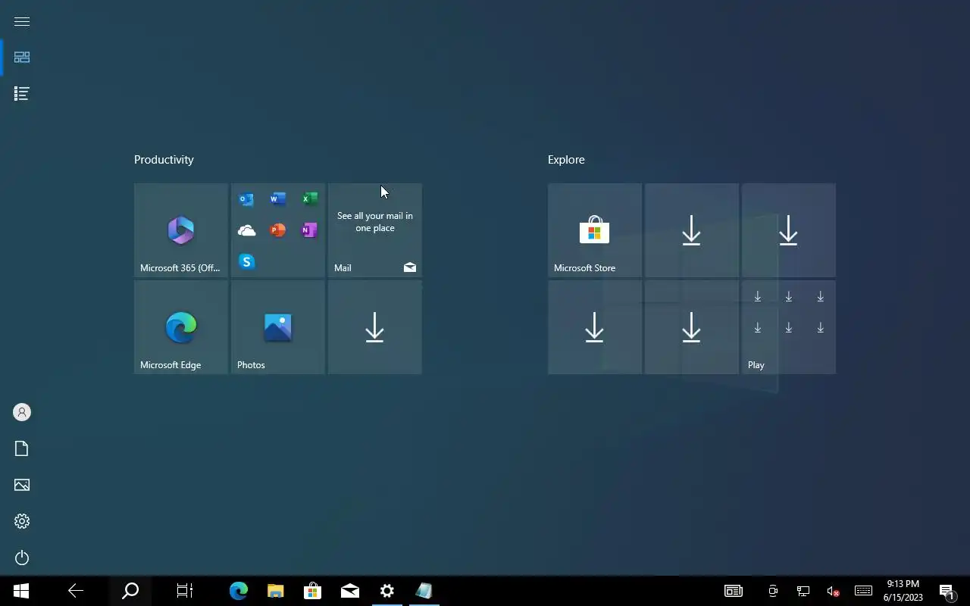
Task: Open the network status tray icon
Action: (x=803, y=591)
